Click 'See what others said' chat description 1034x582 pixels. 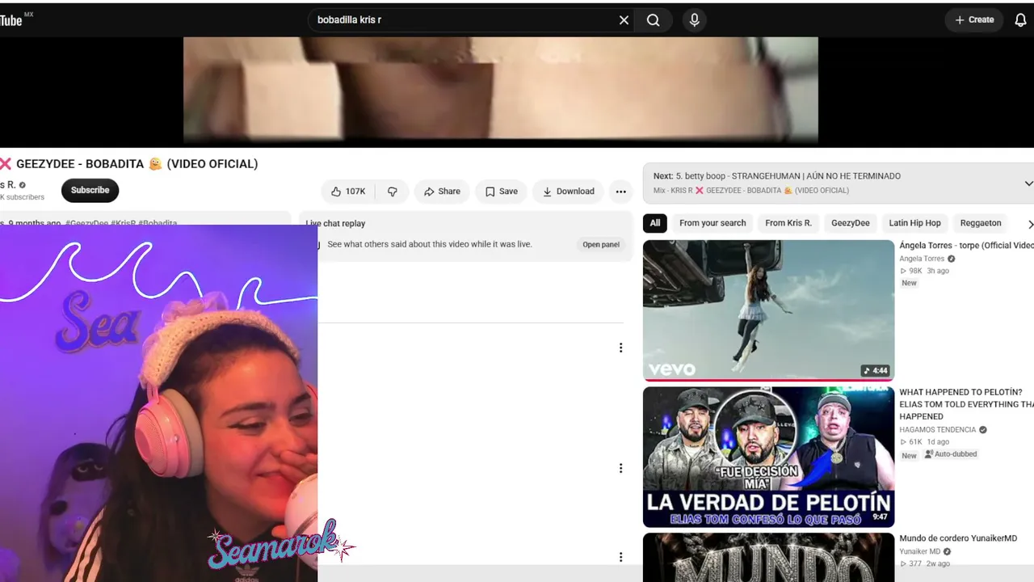coord(430,244)
